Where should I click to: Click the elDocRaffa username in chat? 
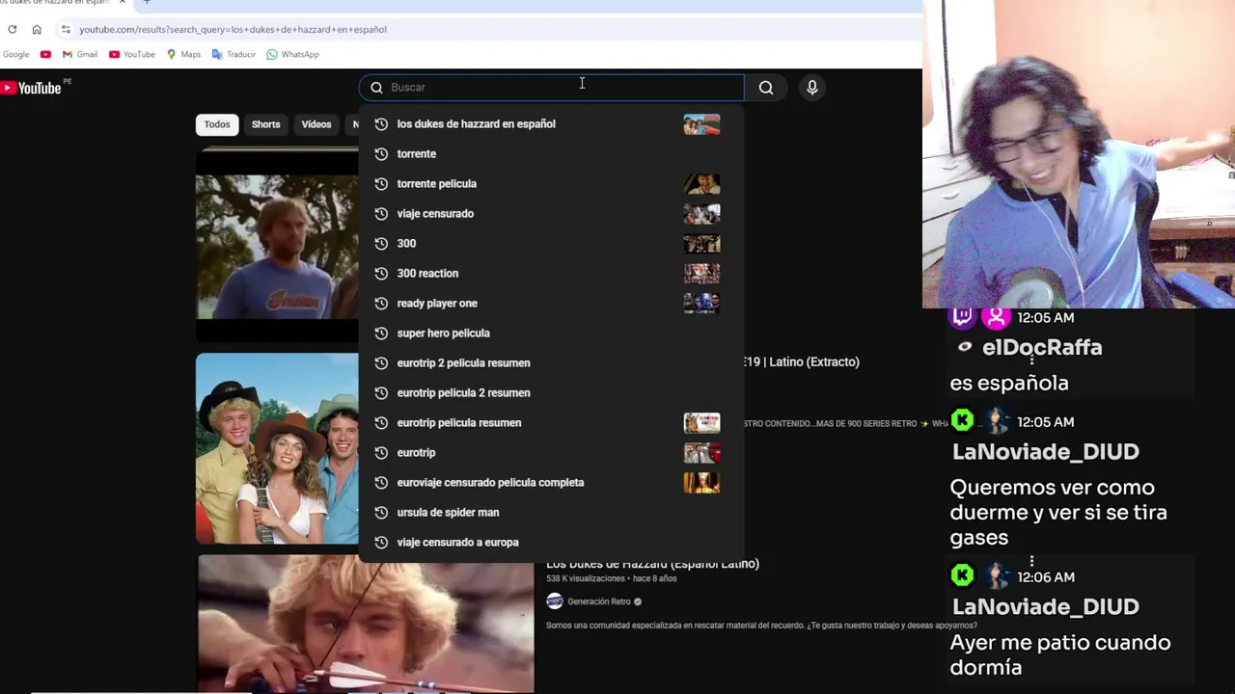[1041, 347]
